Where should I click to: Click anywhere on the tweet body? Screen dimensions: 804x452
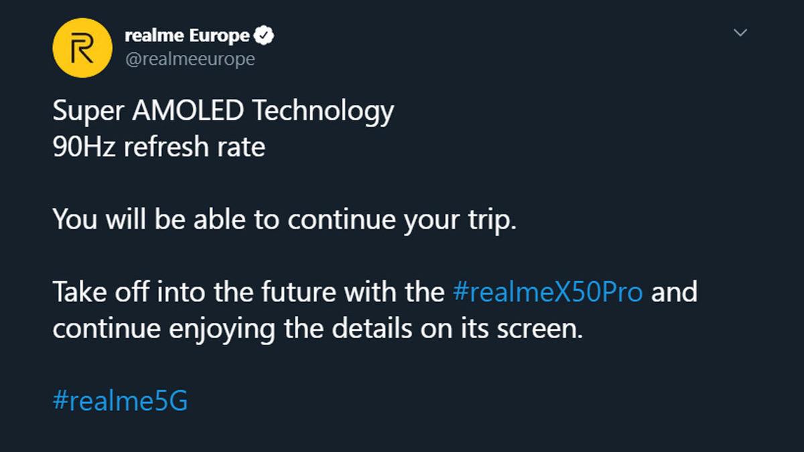[335, 254]
